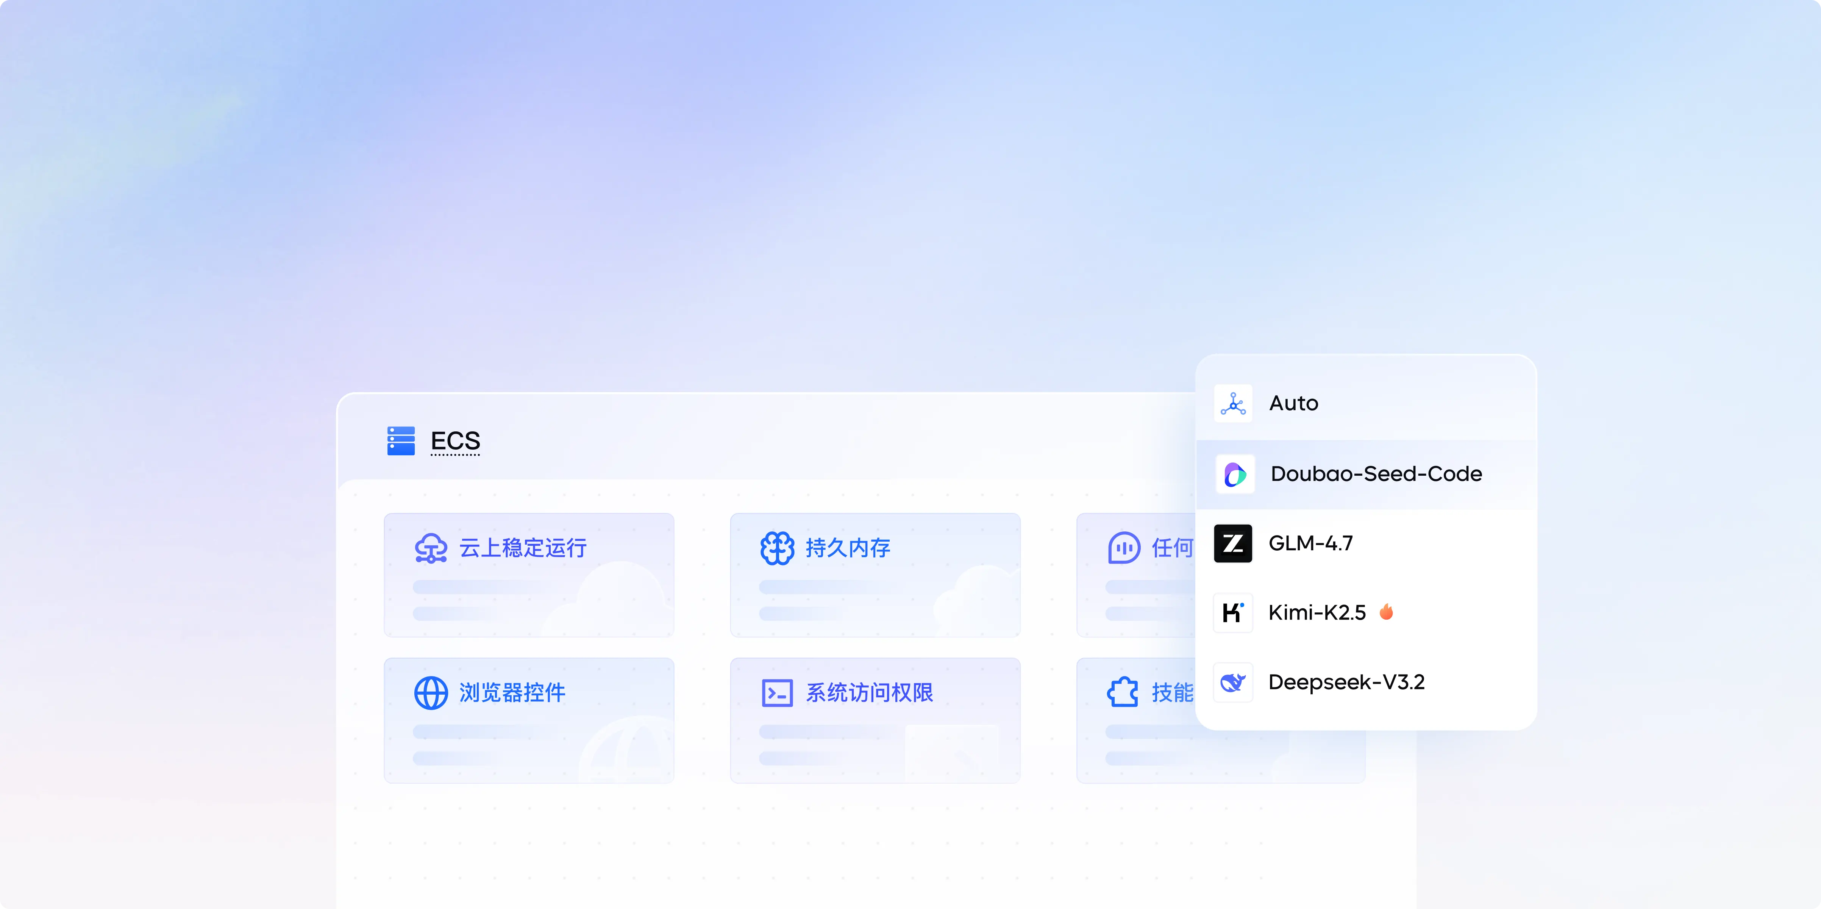Click the black GLM Z logo

1233,544
